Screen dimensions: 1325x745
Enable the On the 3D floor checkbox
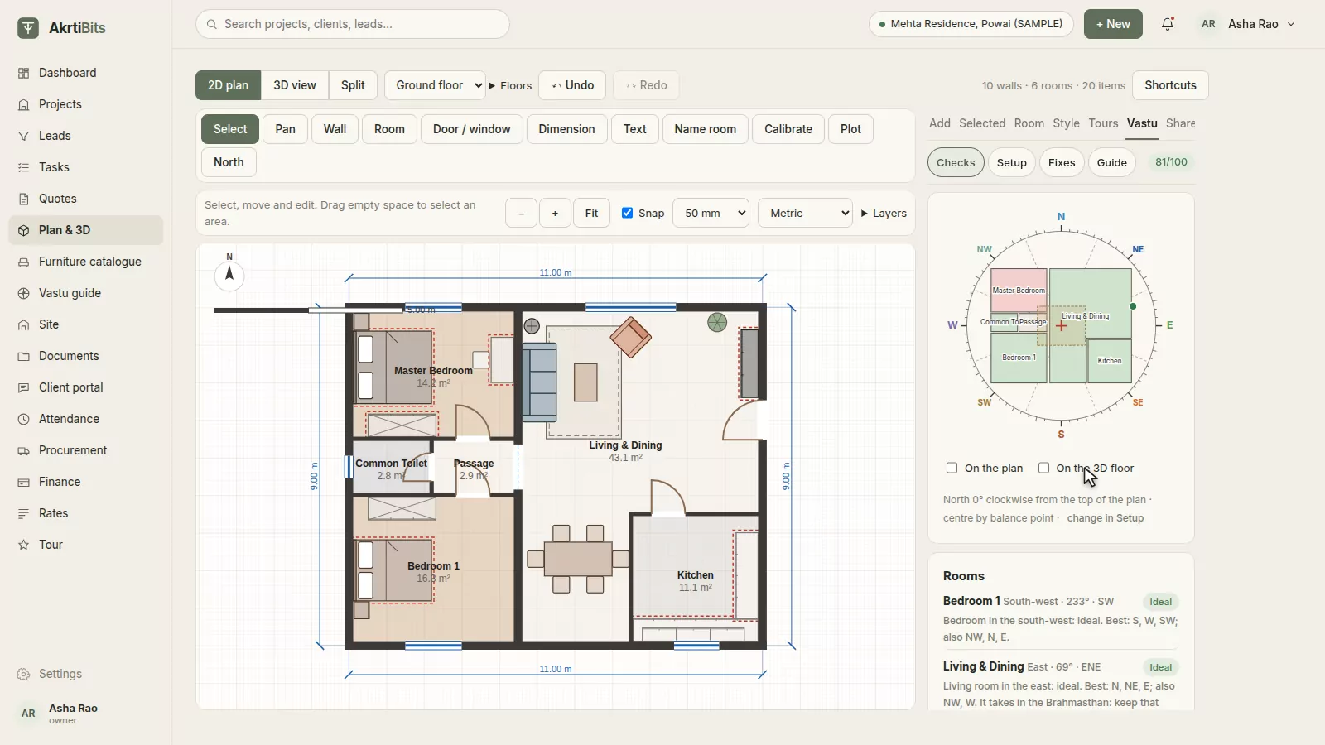click(x=1044, y=468)
